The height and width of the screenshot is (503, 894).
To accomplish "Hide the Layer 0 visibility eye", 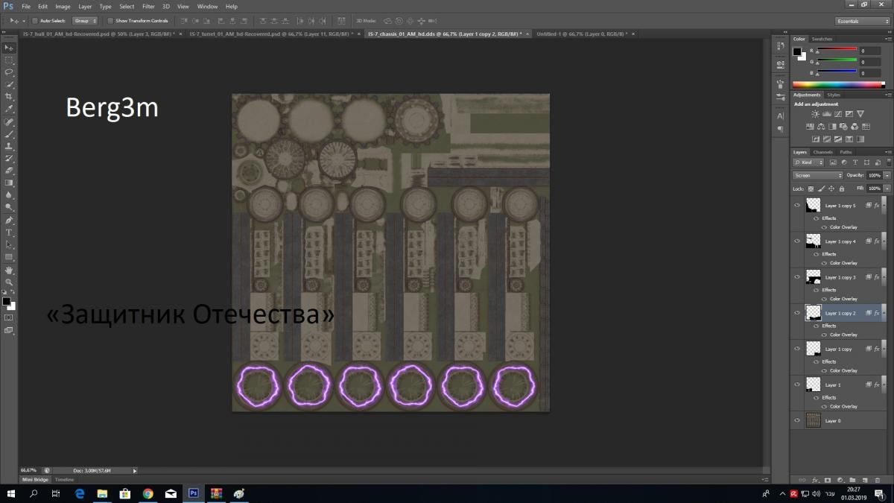I will [x=797, y=420].
